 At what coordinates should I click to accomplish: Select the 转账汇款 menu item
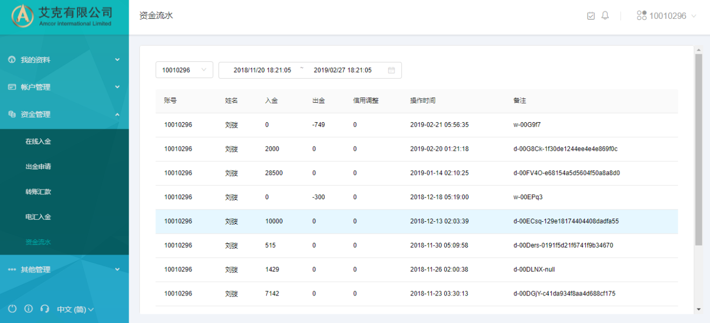38,192
